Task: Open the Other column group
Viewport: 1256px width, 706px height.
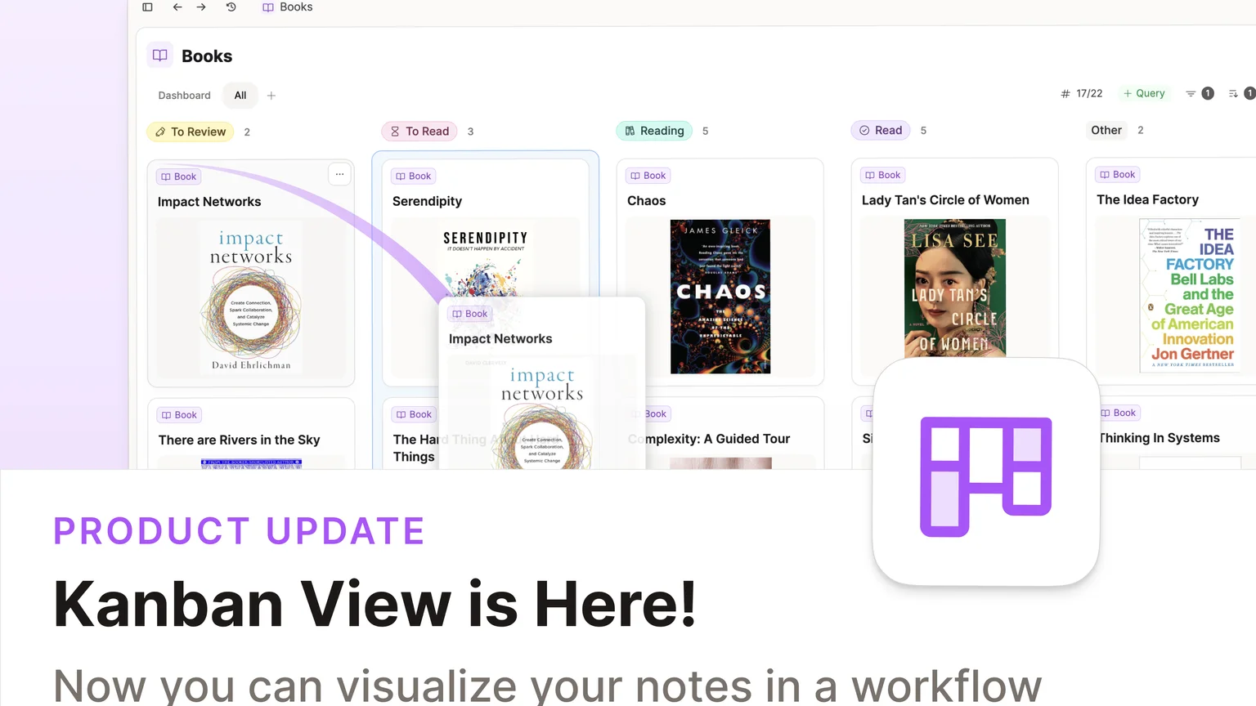Action: [x=1106, y=130]
